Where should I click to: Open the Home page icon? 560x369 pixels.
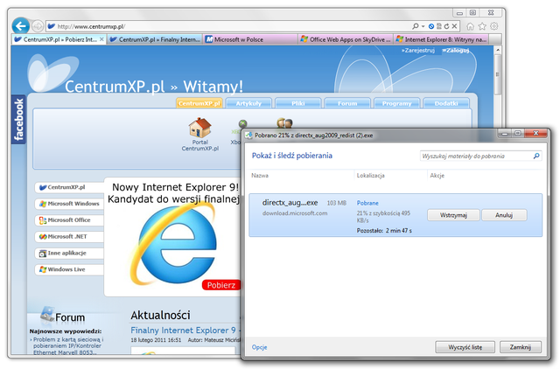click(x=471, y=26)
